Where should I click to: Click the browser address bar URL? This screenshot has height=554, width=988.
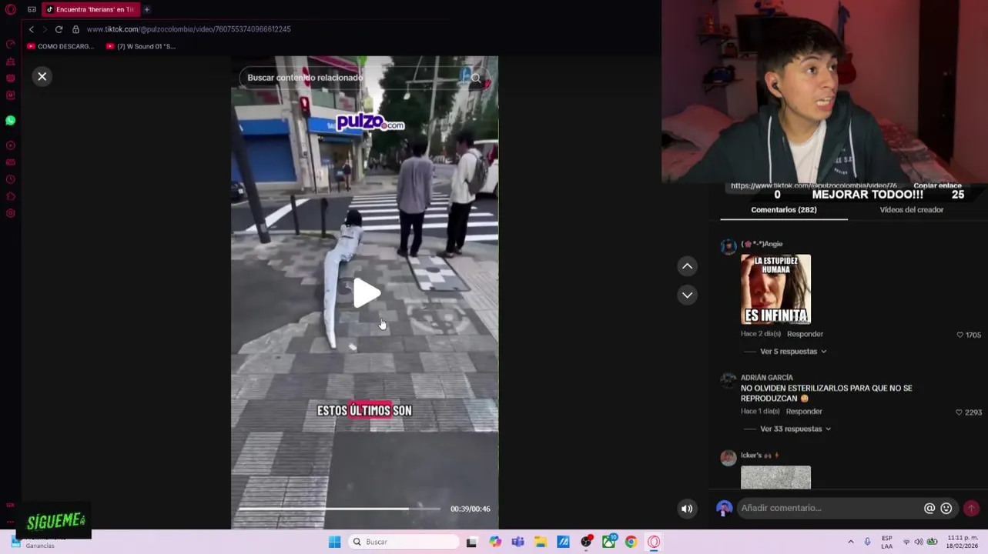189,29
